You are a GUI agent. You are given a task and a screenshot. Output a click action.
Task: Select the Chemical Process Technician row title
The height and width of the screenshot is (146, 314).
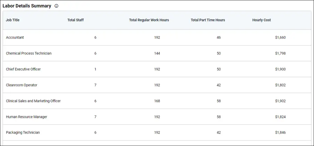click(29, 53)
